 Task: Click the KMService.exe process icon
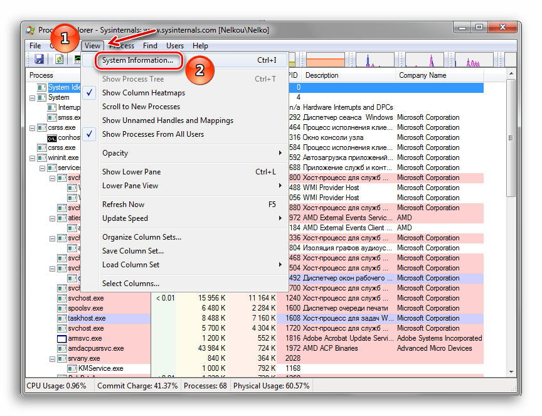point(72,368)
